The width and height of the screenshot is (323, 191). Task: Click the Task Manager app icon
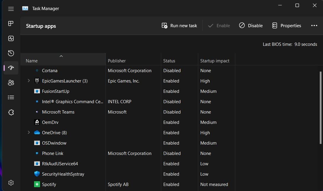pyautogui.click(x=25, y=9)
